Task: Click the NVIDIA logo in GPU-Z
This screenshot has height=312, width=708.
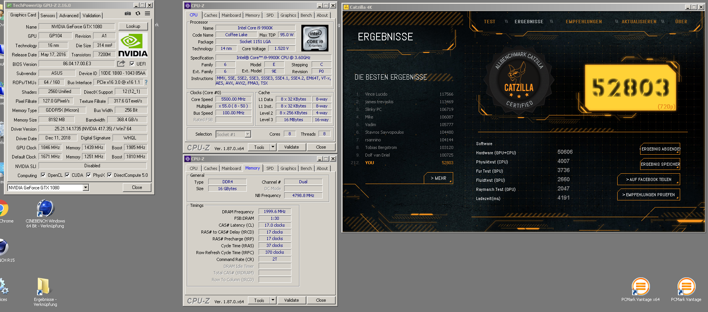Action: click(x=132, y=45)
